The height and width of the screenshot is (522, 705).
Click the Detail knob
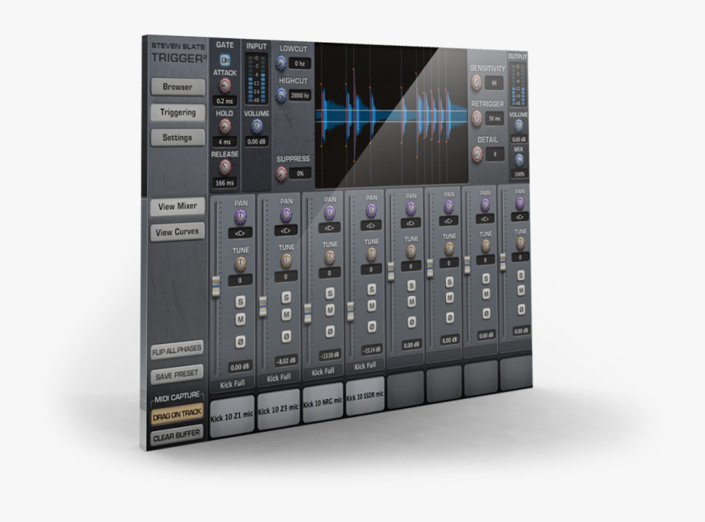point(476,154)
